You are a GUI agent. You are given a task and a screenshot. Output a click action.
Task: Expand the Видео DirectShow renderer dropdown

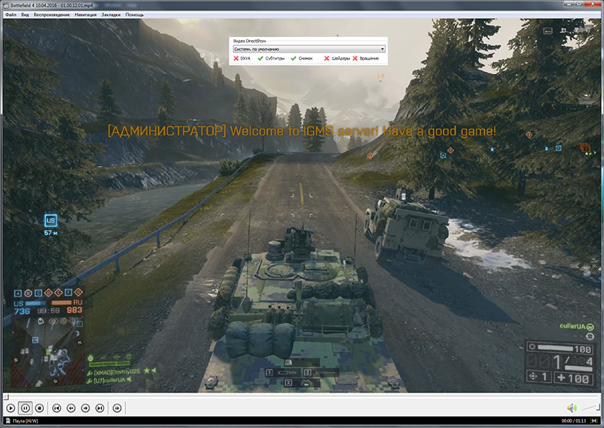(309, 49)
